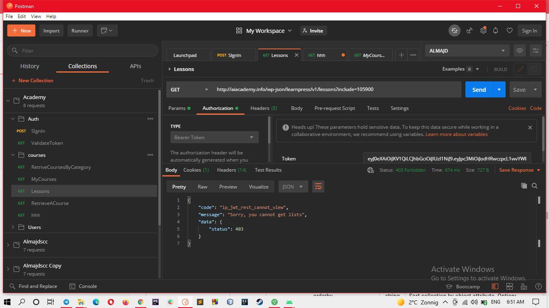Viewport: 549px width, 308px height.
Task: Switch to the Headers (8) request tab
Action: coord(264,108)
